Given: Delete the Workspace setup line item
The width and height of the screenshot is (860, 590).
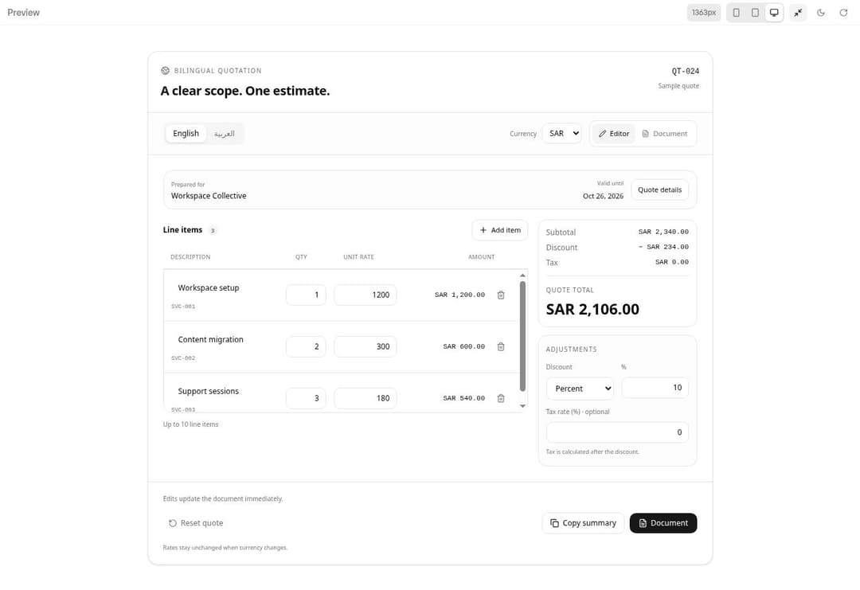Looking at the screenshot, I should [x=501, y=295].
